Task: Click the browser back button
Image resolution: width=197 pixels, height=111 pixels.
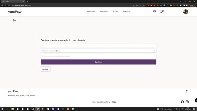Action: click(x=2, y=6)
